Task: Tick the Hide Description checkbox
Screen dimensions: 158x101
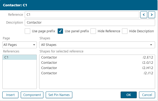Action: [125, 31]
